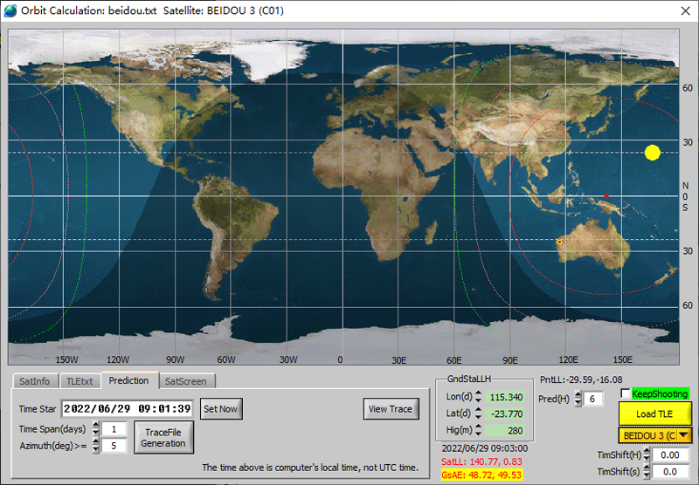Adjust the Lon(d) stepper arrows
The height and width of the screenshot is (485, 699).
coord(478,396)
